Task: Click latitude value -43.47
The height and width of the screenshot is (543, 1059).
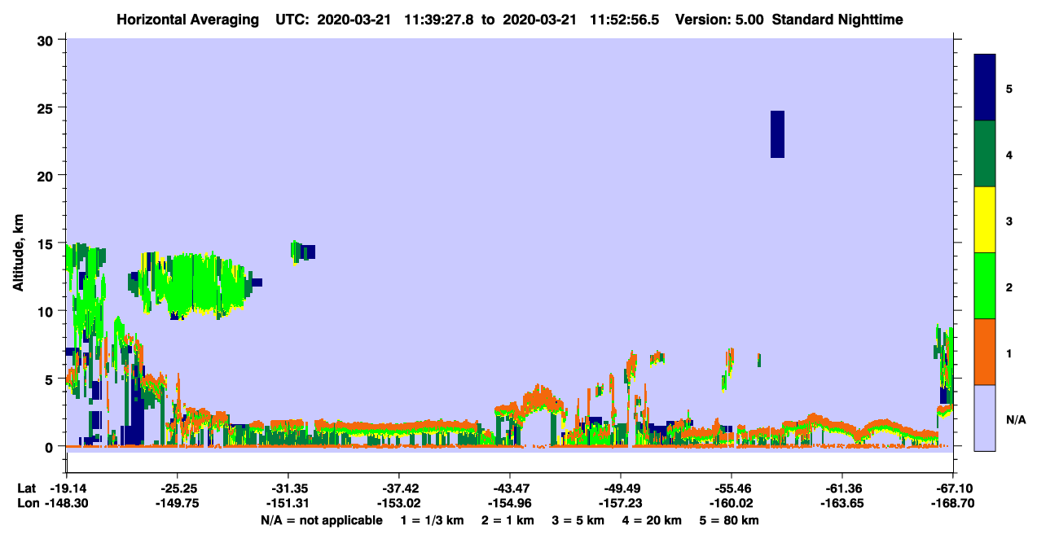Action: pyautogui.click(x=510, y=488)
